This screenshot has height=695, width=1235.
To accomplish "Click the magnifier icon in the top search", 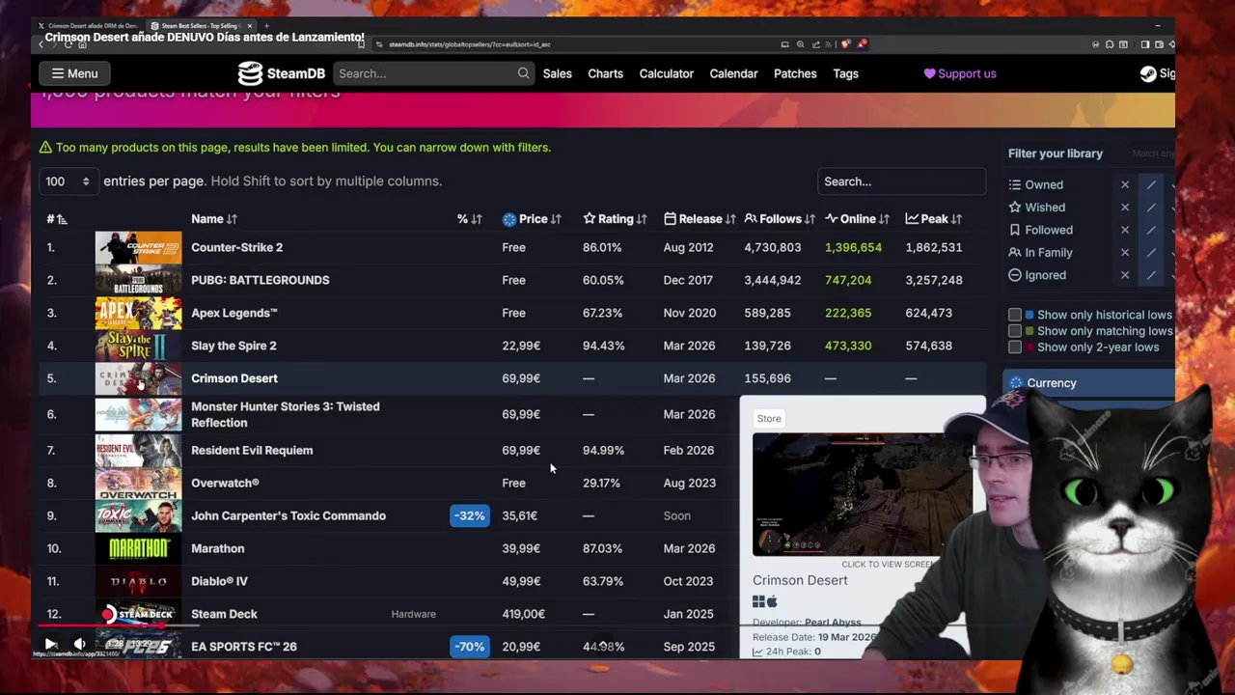I will [523, 73].
